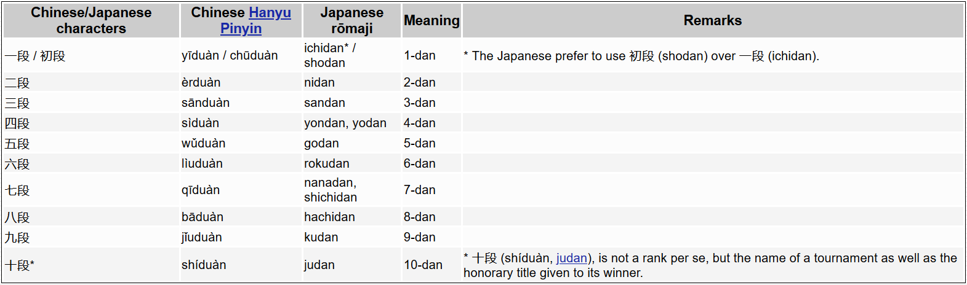Click the "yondan, yodan" rōmaji cell

point(345,123)
